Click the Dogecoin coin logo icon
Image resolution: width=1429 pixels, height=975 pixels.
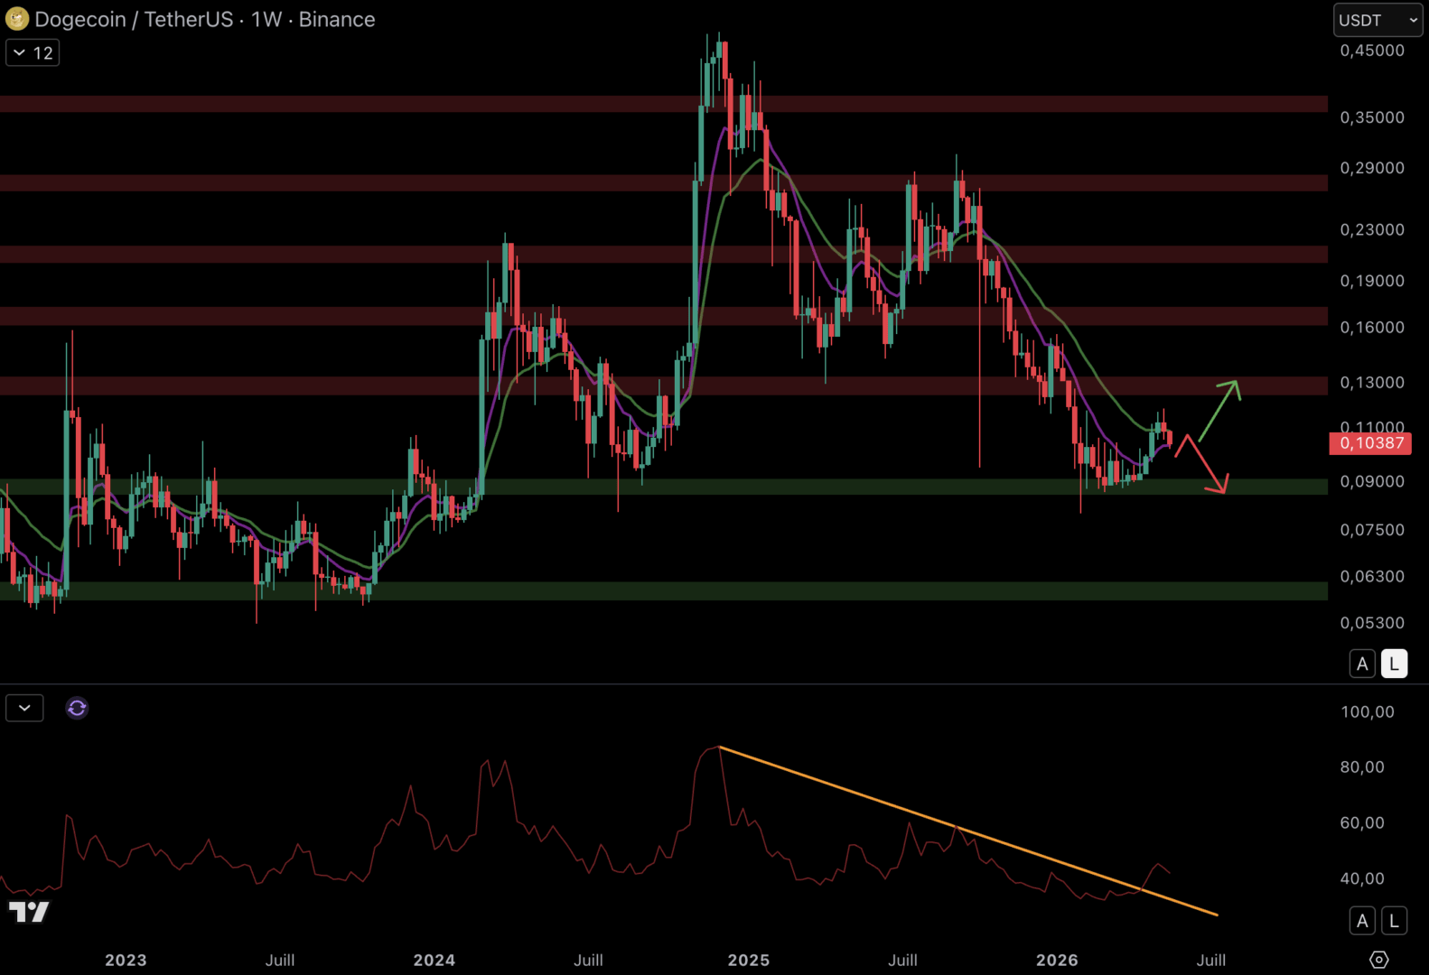click(16, 19)
